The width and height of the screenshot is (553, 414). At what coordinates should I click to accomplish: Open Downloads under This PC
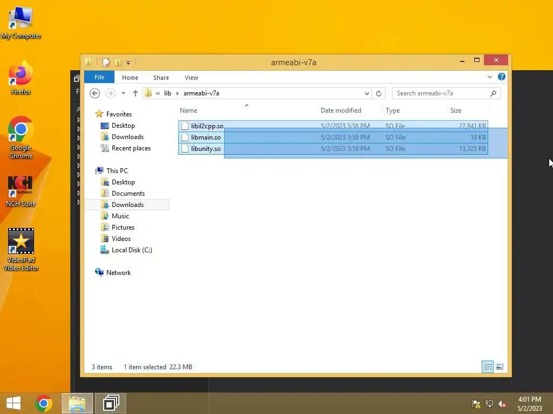click(127, 204)
